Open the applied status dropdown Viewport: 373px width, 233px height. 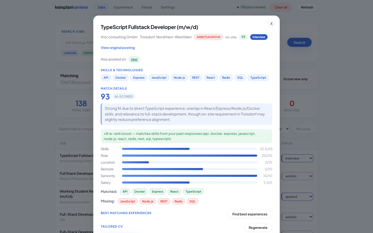[297, 196]
